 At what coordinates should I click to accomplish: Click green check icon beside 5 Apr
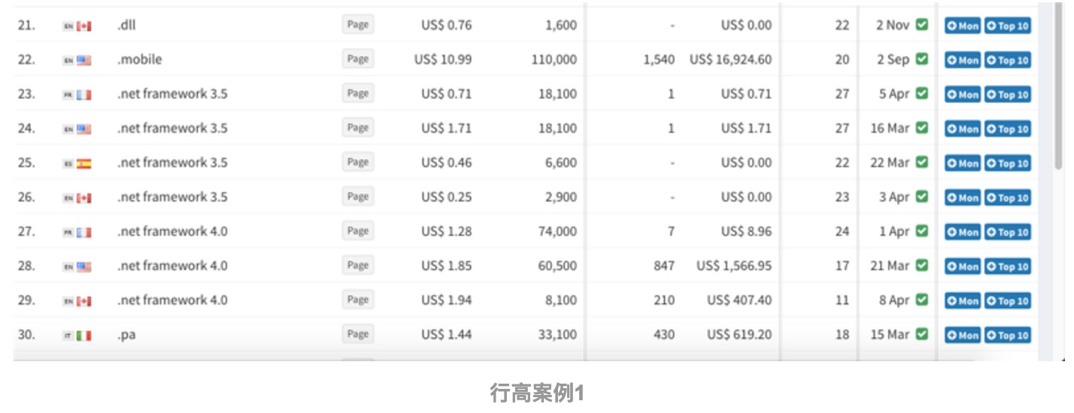921,93
